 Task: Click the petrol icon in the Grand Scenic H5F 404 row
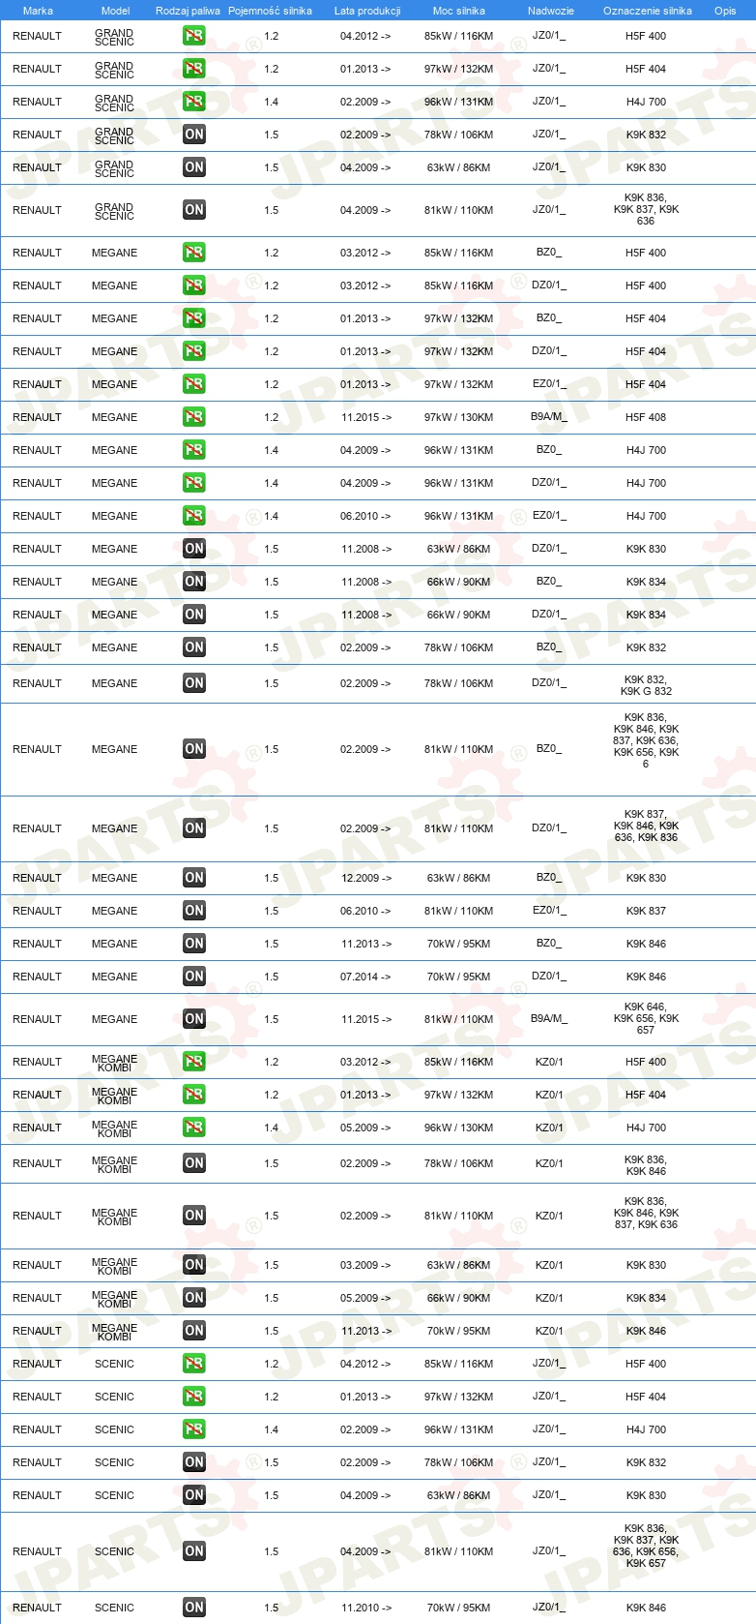194,69
